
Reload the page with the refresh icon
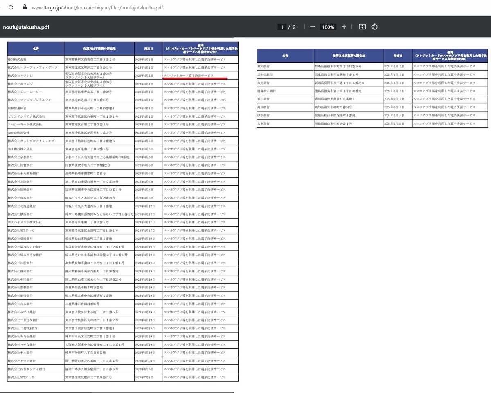coord(11,7)
